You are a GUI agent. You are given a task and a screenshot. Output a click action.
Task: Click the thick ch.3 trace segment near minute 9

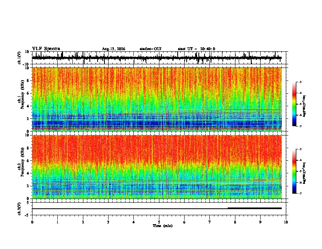[x=255, y=208]
